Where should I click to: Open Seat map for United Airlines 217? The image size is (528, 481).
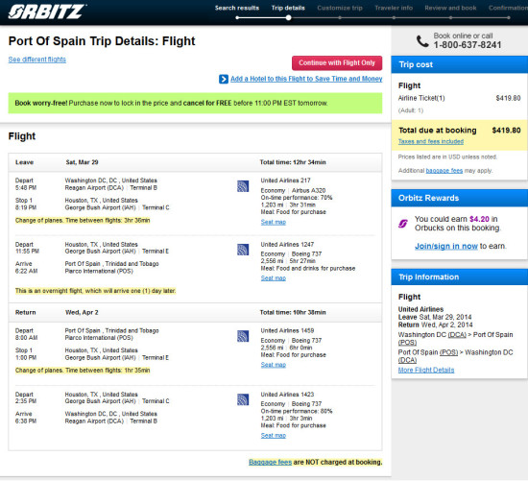pos(273,222)
